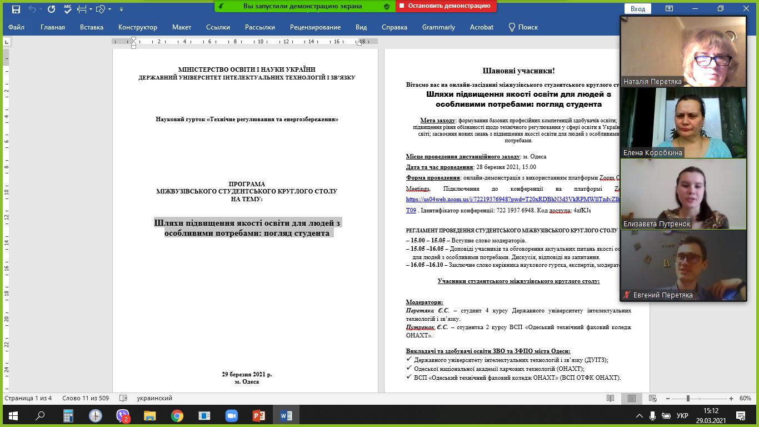Open the Grammarly ribbon tab
Image resolution: width=759 pixels, height=427 pixels.
(x=438, y=27)
